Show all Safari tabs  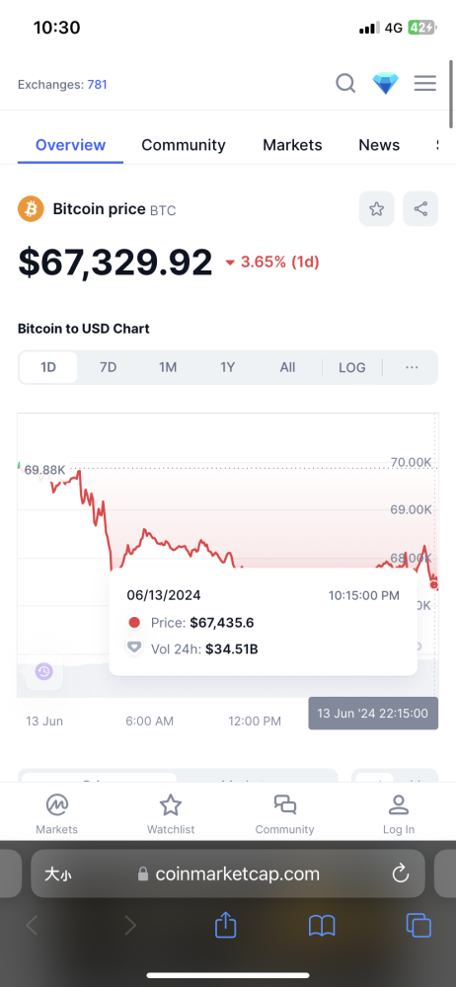pos(418,926)
